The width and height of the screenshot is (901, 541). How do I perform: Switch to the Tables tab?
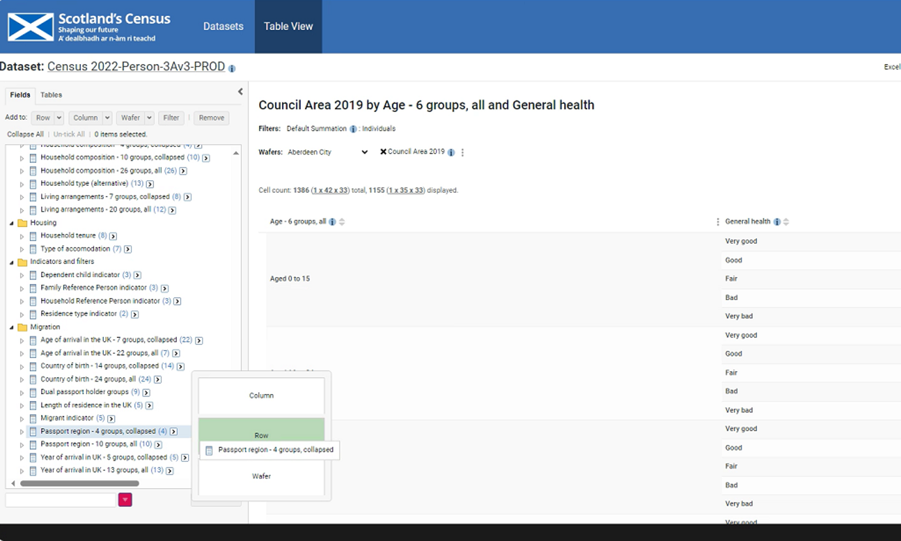[x=51, y=95]
